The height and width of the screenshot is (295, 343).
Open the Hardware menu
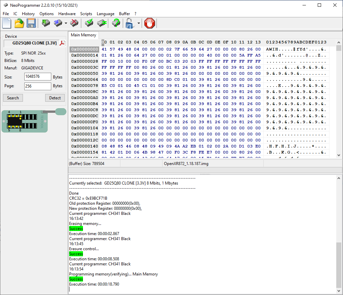(x=67, y=14)
